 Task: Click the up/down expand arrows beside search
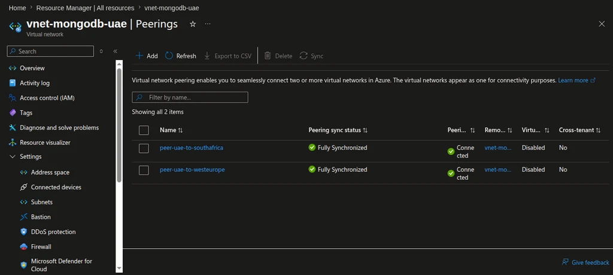pos(101,52)
